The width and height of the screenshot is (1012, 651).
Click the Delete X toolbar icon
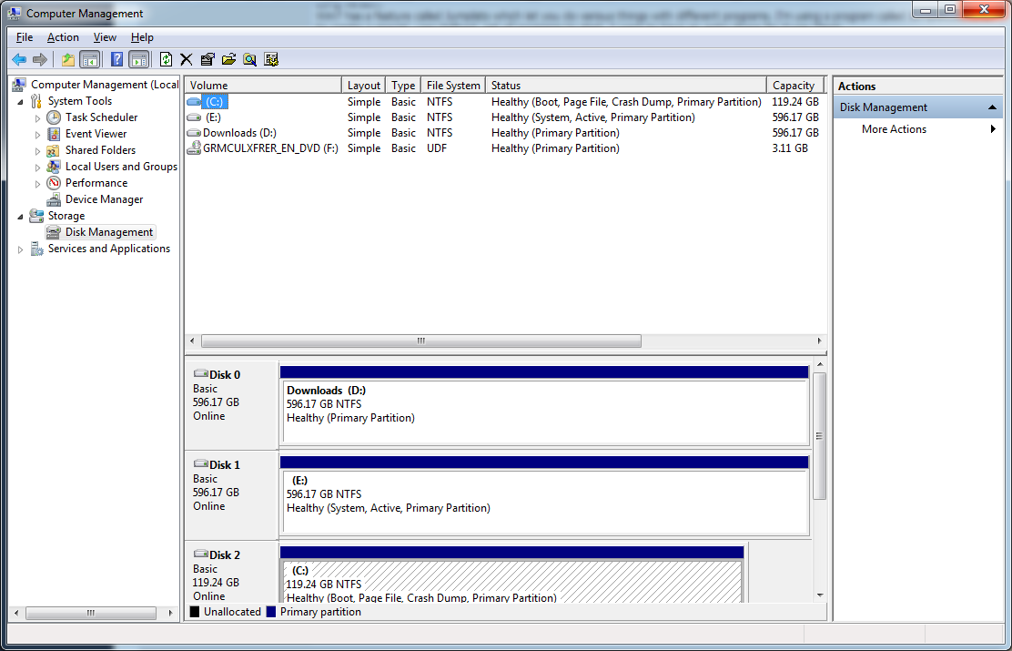186,59
